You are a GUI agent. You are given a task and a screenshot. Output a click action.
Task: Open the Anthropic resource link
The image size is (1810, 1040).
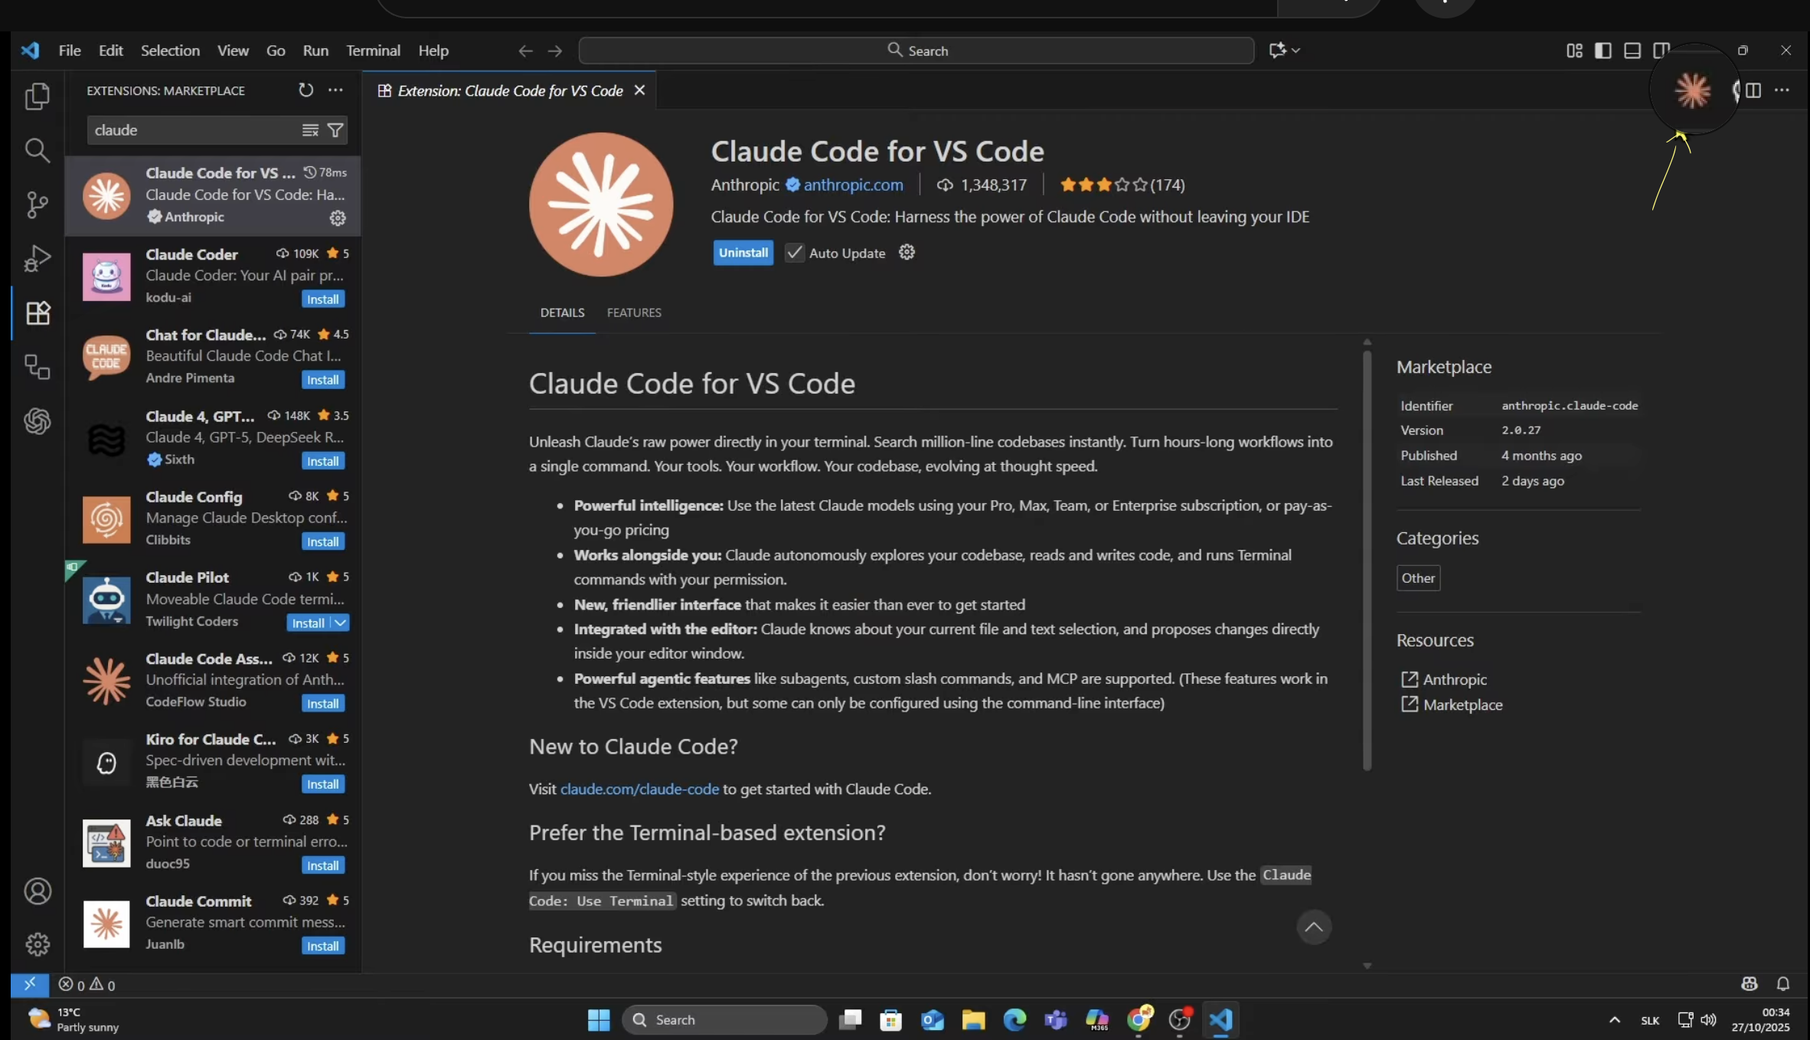tap(1455, 679)
